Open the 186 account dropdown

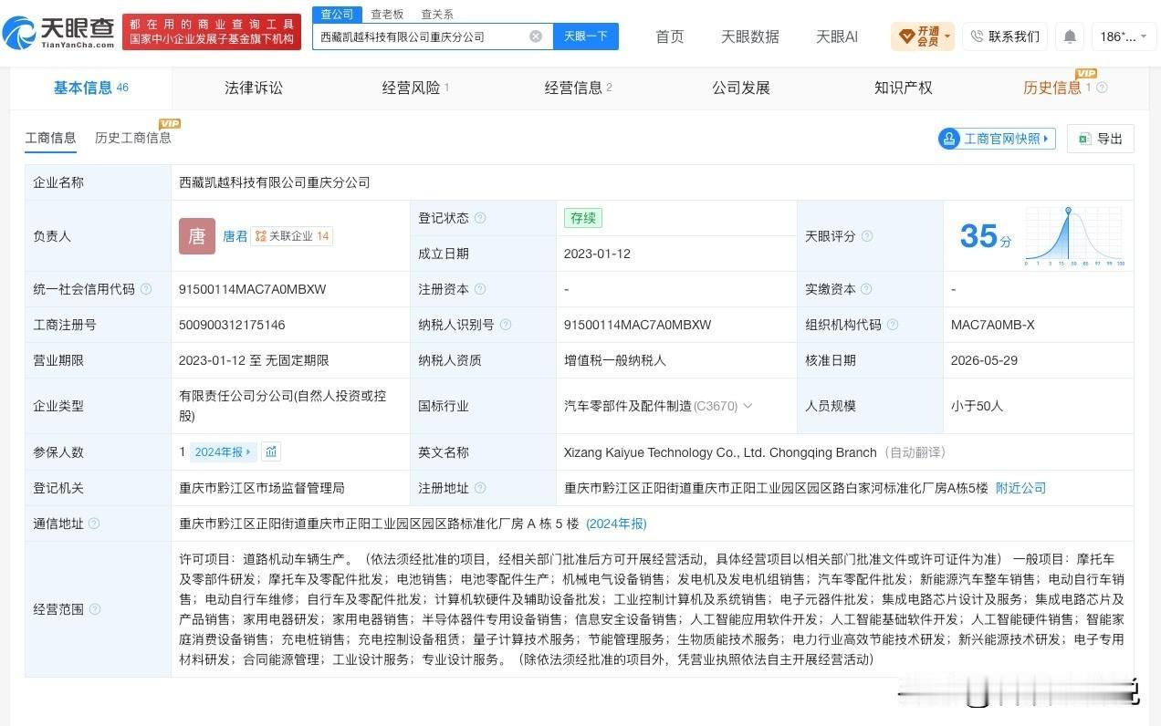[x=1124, y=36]
